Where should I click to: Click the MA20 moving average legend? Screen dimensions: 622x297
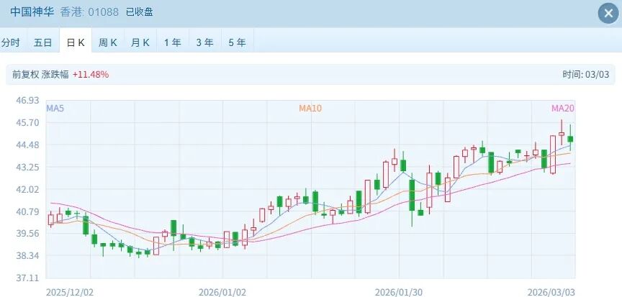click(x=562, y=108)
